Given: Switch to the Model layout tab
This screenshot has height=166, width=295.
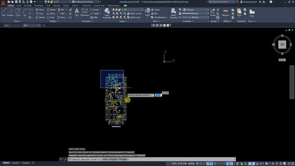Looking at the screenshot, I should coord(6,163).
